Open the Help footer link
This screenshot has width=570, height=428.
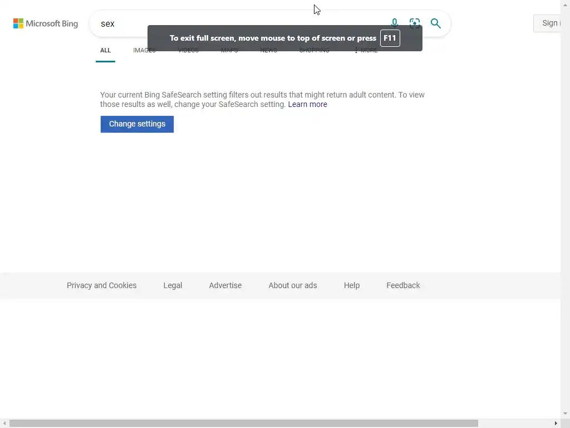click(x=352, y=285)
